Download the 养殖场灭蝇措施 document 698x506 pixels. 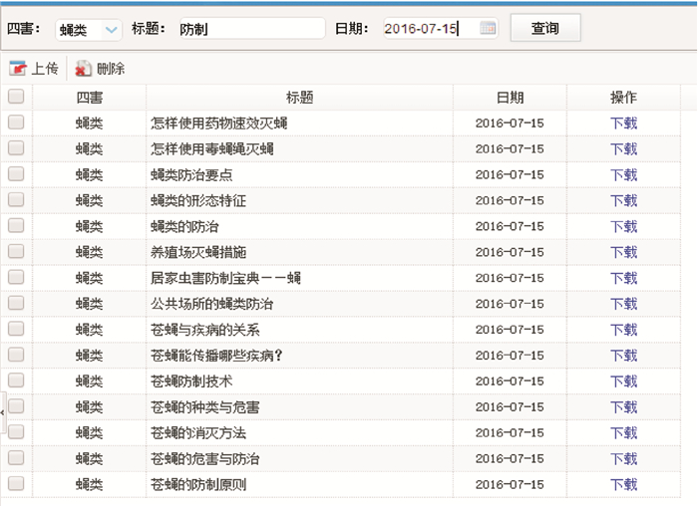(623, 252)
